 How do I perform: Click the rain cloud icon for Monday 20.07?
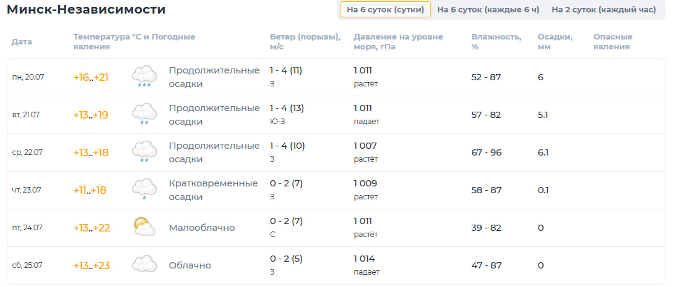tap(144, 77)
